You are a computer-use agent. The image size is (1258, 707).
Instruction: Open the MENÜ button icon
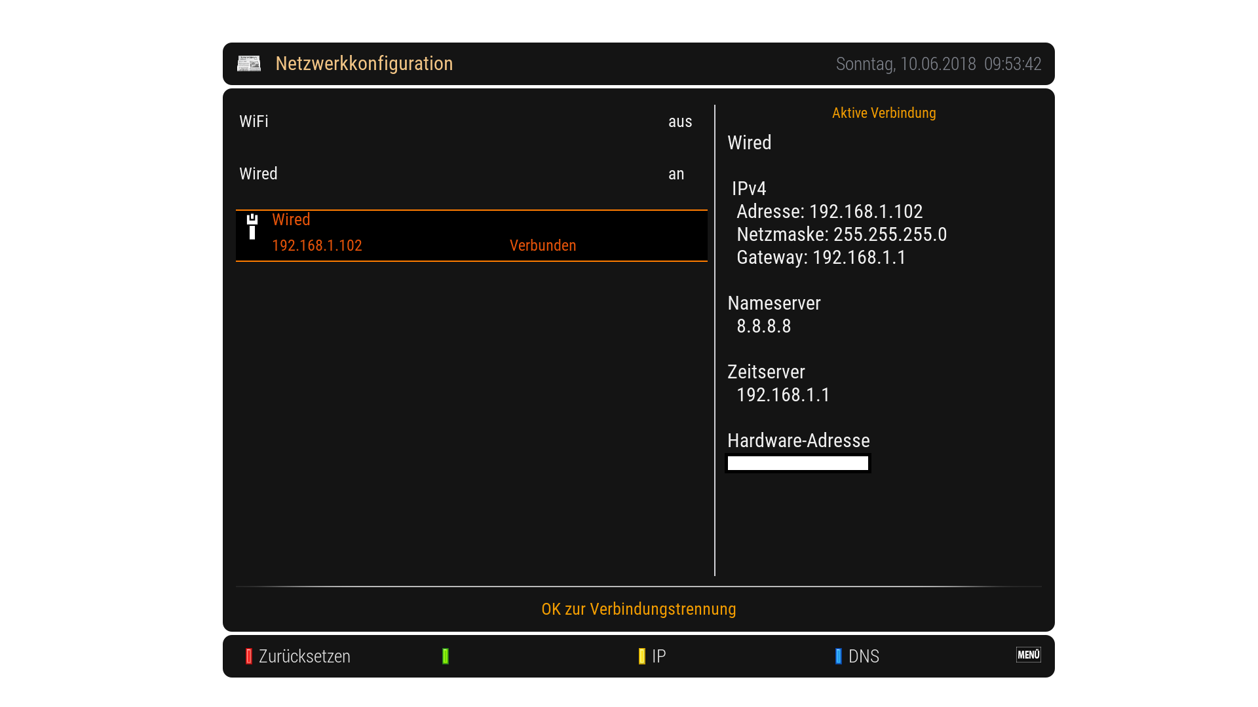1028,655
